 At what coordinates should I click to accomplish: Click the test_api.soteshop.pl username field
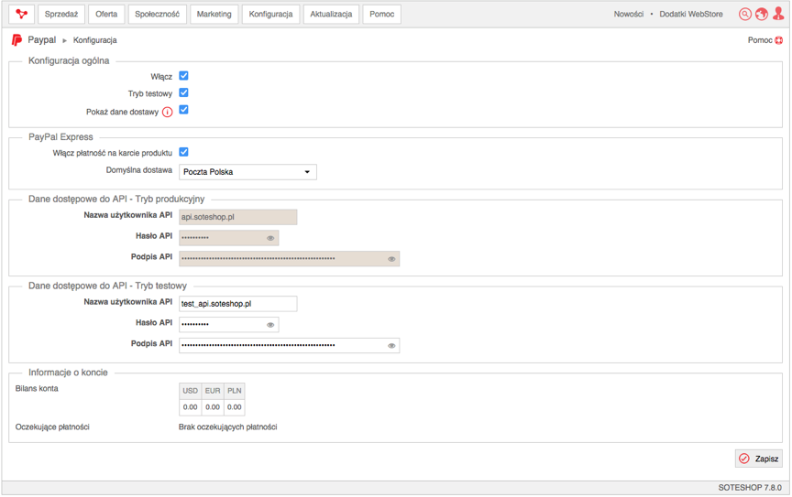click(238, 304)
